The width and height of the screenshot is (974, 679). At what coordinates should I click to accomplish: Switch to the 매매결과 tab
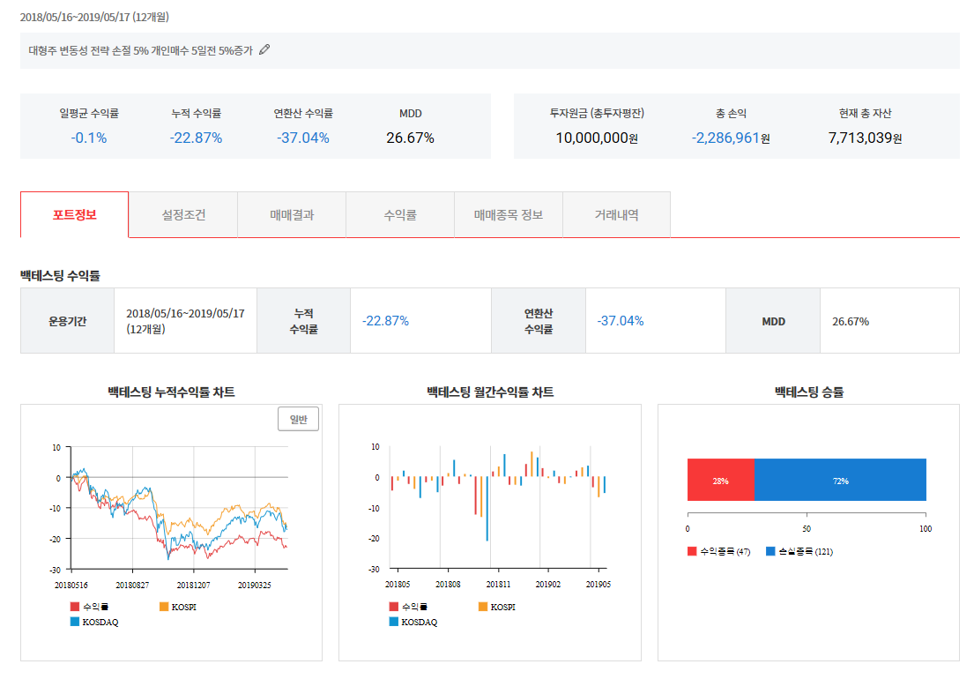coord(292,215)
